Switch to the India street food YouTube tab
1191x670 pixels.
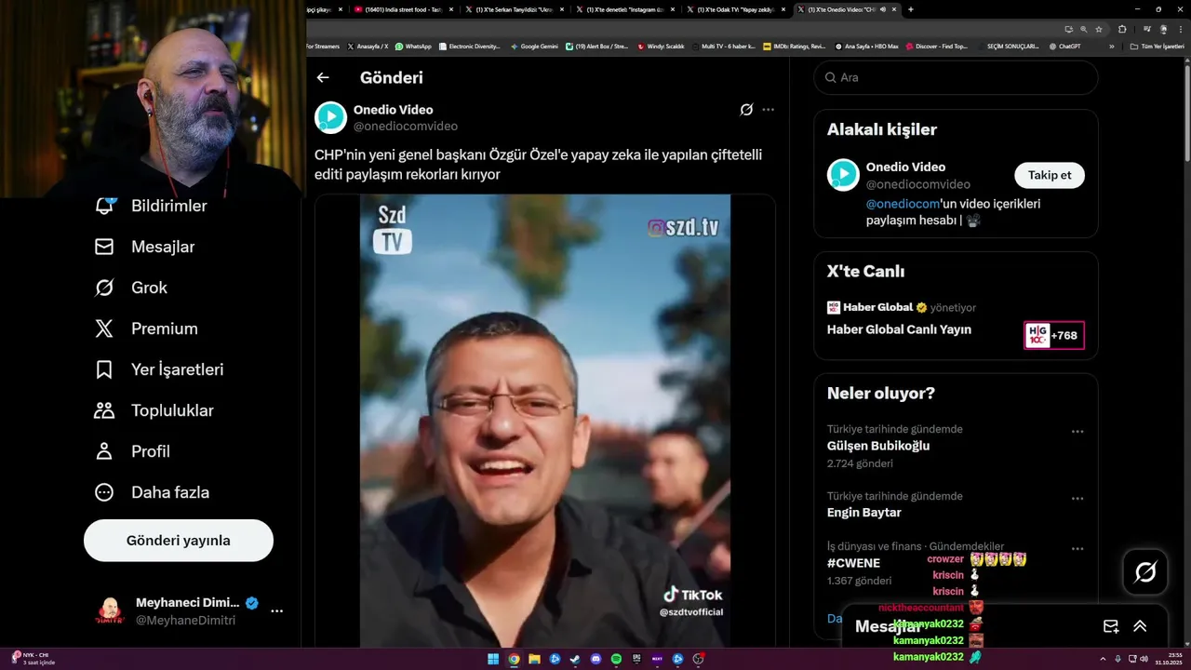pos(405,9)
